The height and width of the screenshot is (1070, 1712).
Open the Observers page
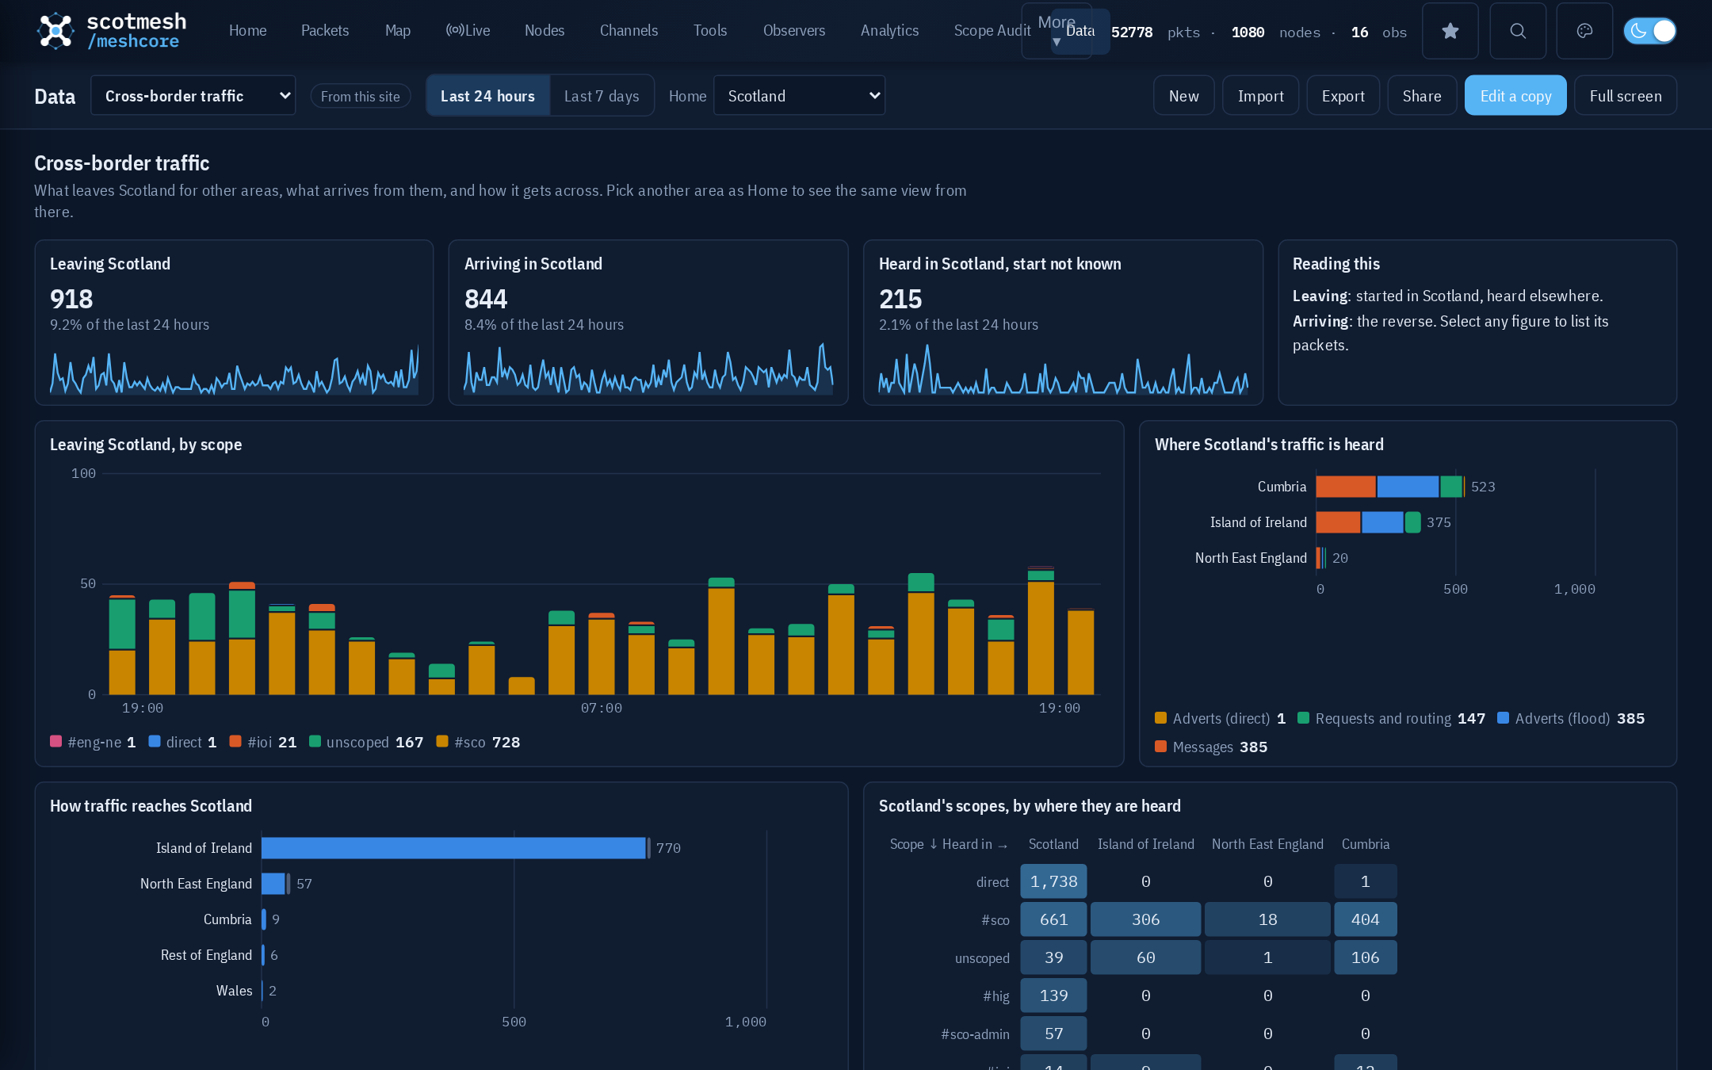click(794, 31)
